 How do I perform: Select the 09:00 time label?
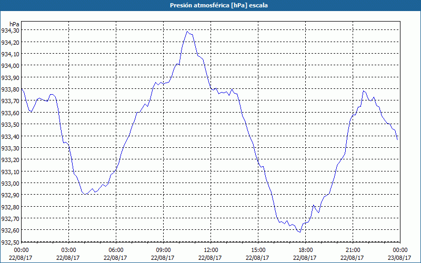[163, 250]
